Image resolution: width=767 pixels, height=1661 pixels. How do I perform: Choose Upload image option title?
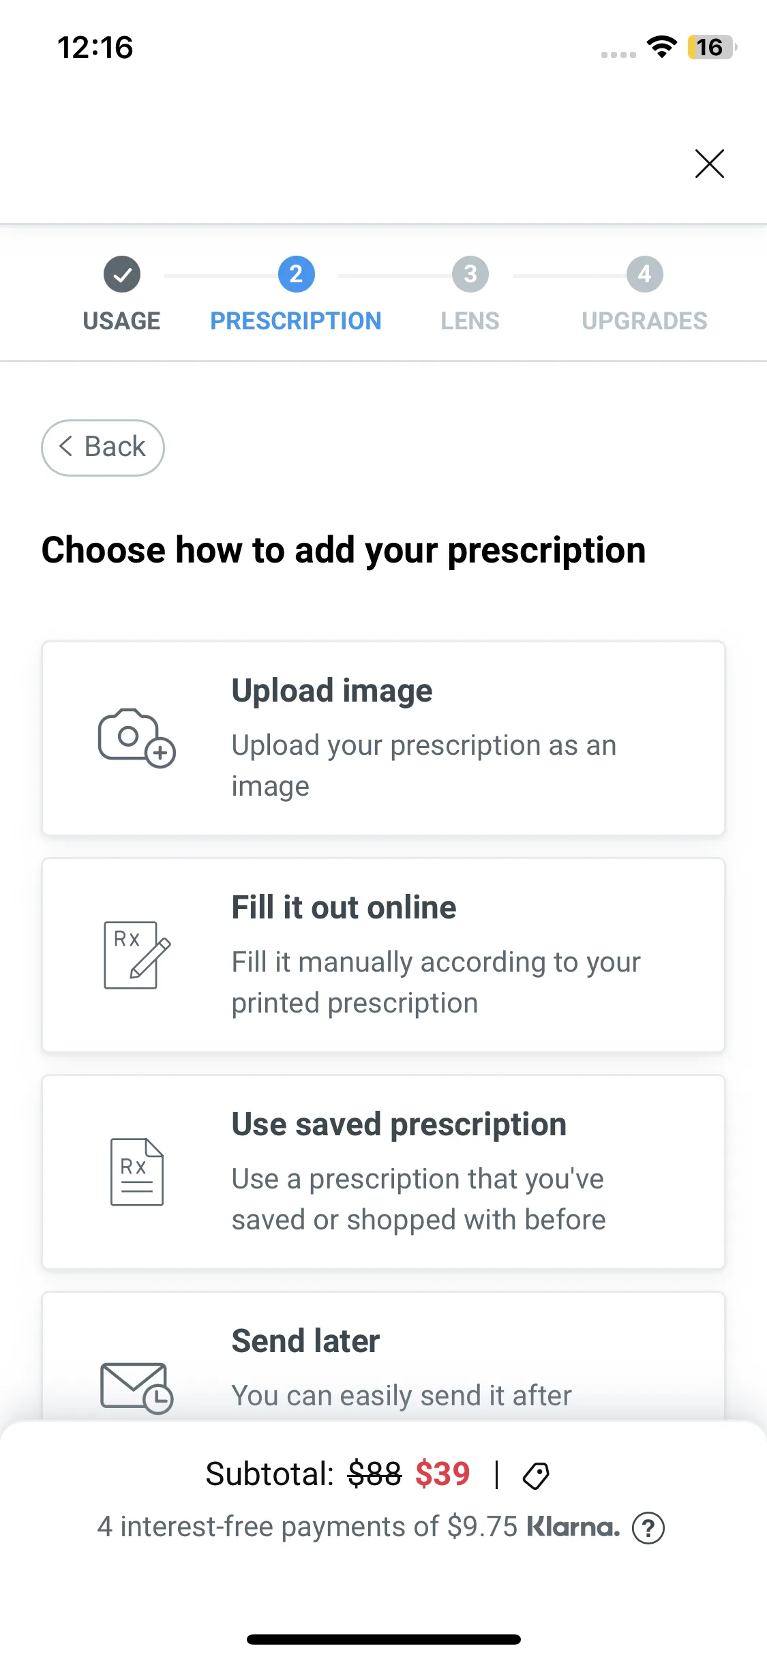[x=332, y=691]
